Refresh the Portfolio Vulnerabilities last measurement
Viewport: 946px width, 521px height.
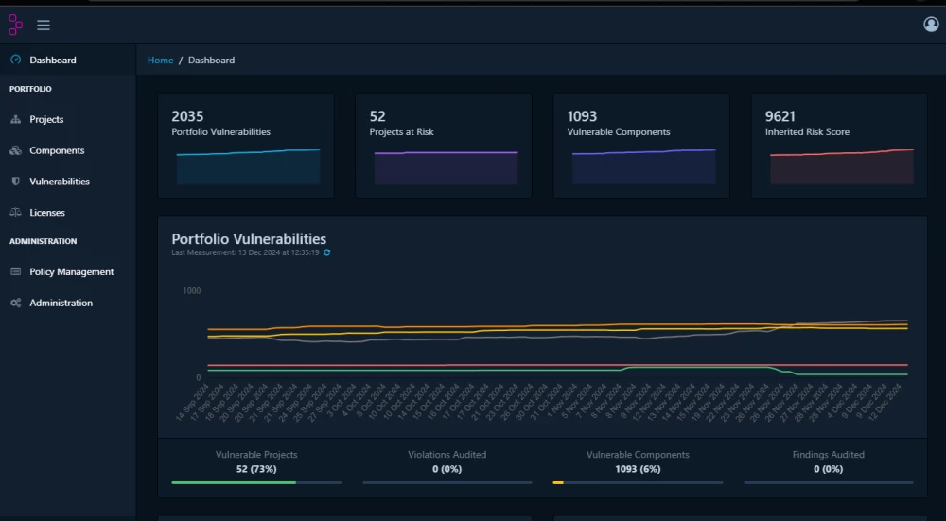[327, 252]
